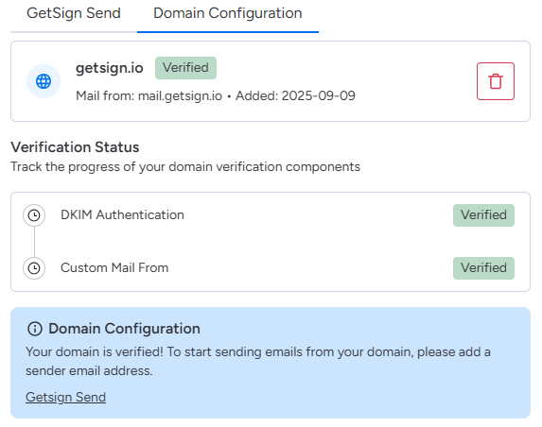Click the blue globe icon beside getsign.io
The image size is (542, 427).
[x=44, y=81]
